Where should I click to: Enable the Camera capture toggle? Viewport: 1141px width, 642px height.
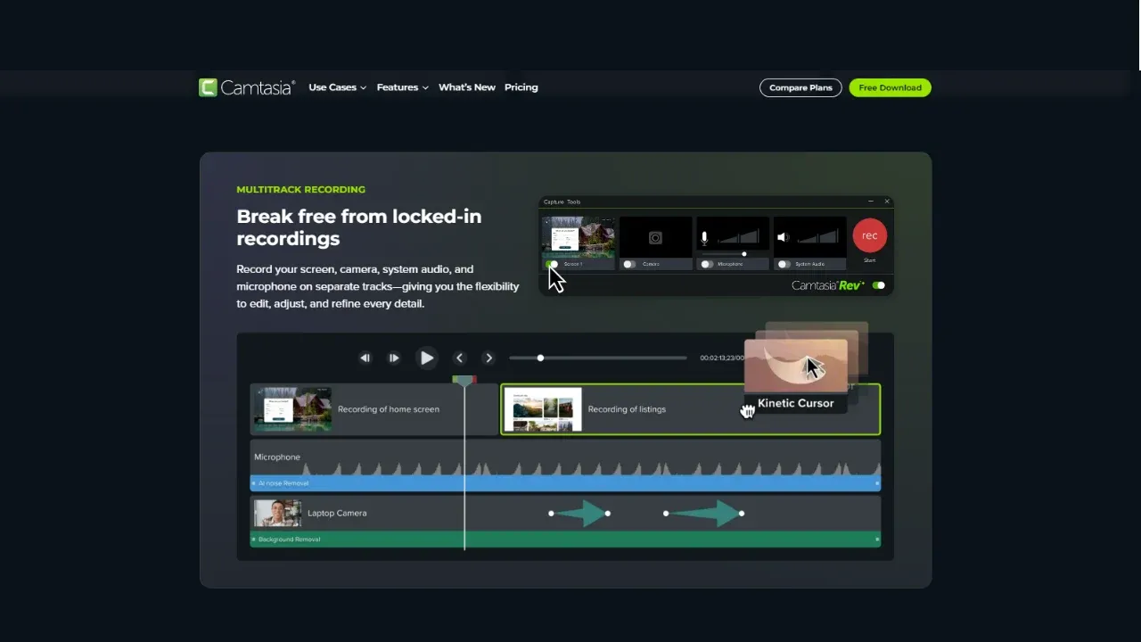click(630, 264)
